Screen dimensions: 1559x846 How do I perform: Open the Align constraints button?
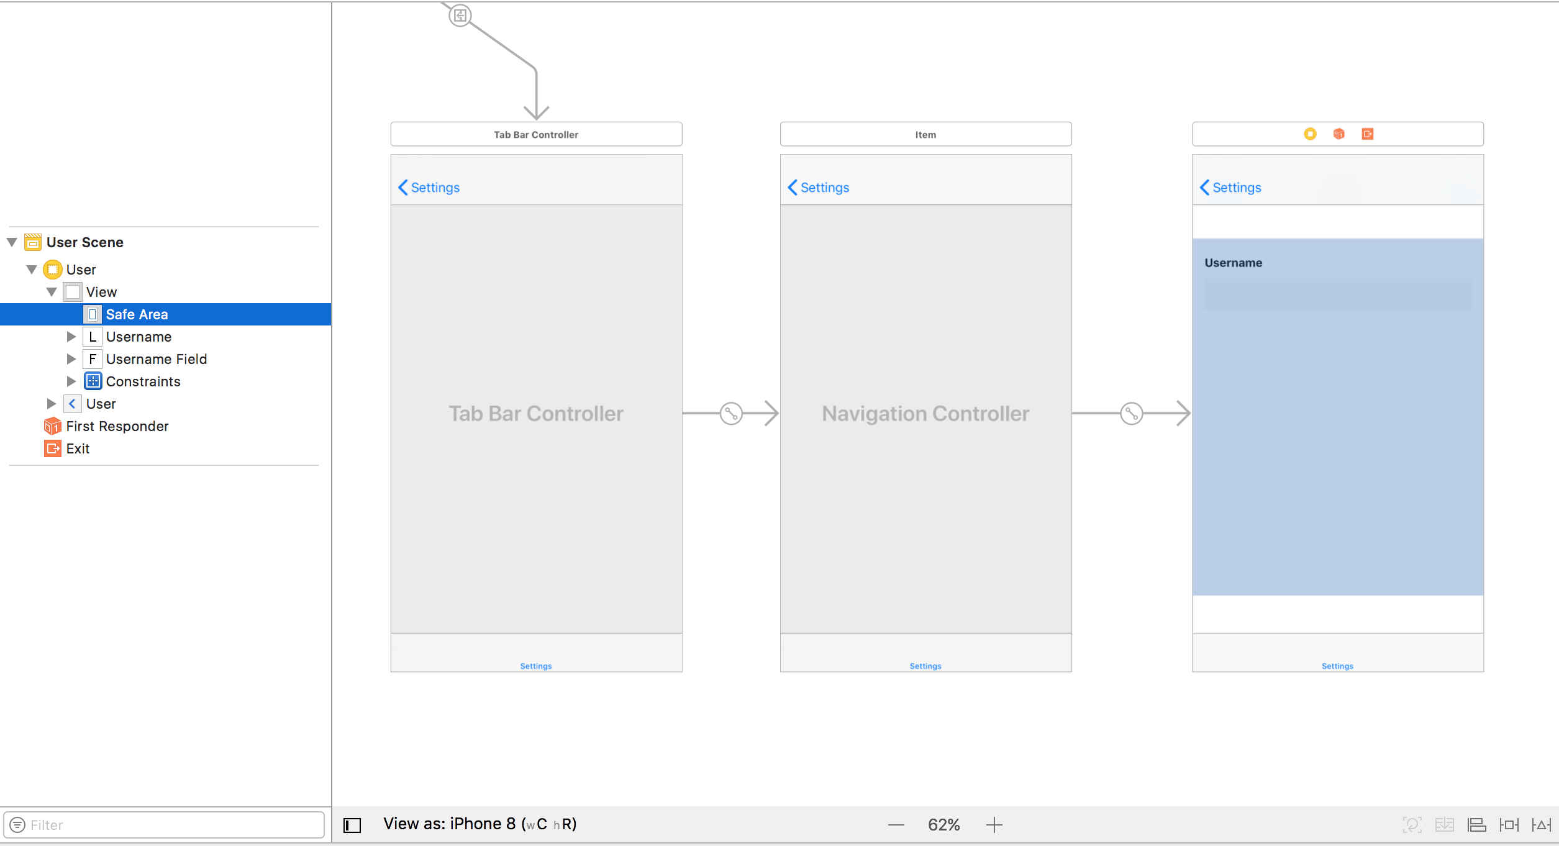1477,825
